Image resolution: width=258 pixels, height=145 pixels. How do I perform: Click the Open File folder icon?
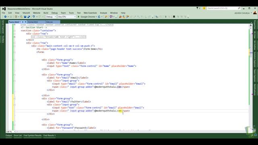pos(21,17)
